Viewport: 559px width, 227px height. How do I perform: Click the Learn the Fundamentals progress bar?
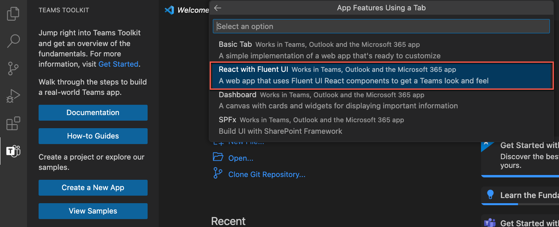(520, 204)
